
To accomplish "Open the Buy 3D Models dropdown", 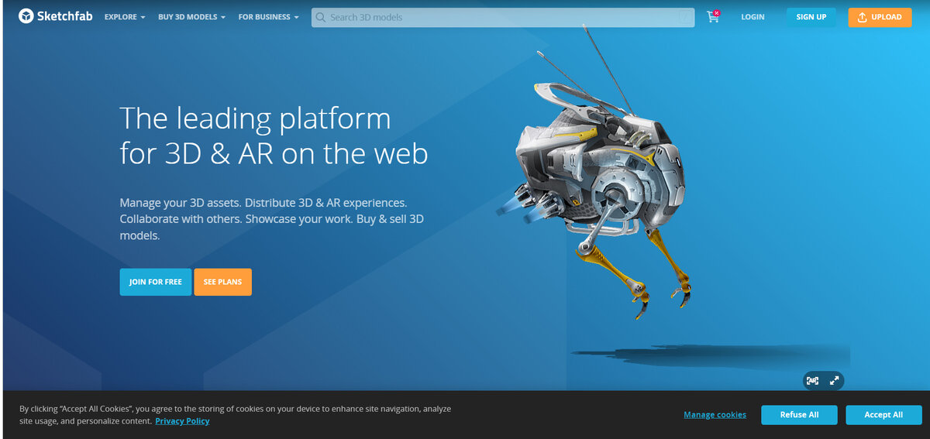I will pos(192,17).
